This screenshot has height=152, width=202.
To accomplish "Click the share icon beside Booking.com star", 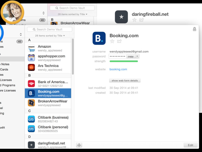I will pos(119,41).
